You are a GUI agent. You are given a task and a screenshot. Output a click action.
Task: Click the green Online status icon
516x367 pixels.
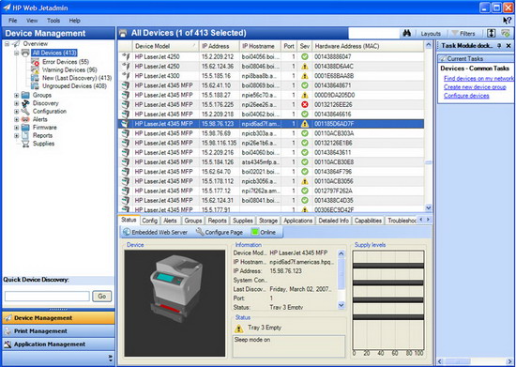255,232
